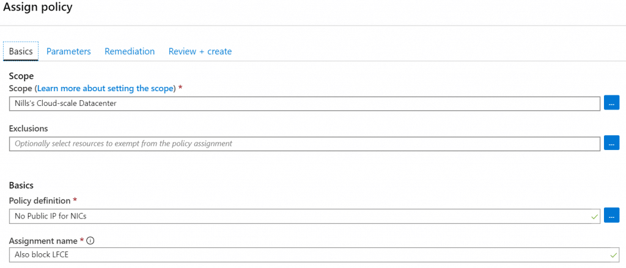Click the Basics section heading above Policy definition
Viewport: 626px width, 268px height.
tap(21, 185)
